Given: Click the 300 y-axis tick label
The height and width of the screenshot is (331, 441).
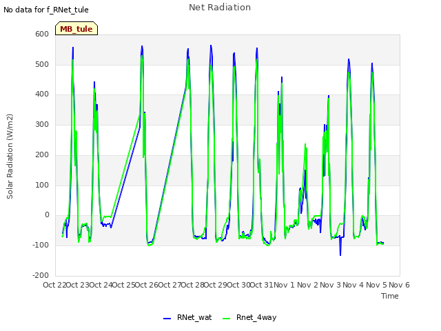Looking at the screenshot, I should tap(42, 124).
